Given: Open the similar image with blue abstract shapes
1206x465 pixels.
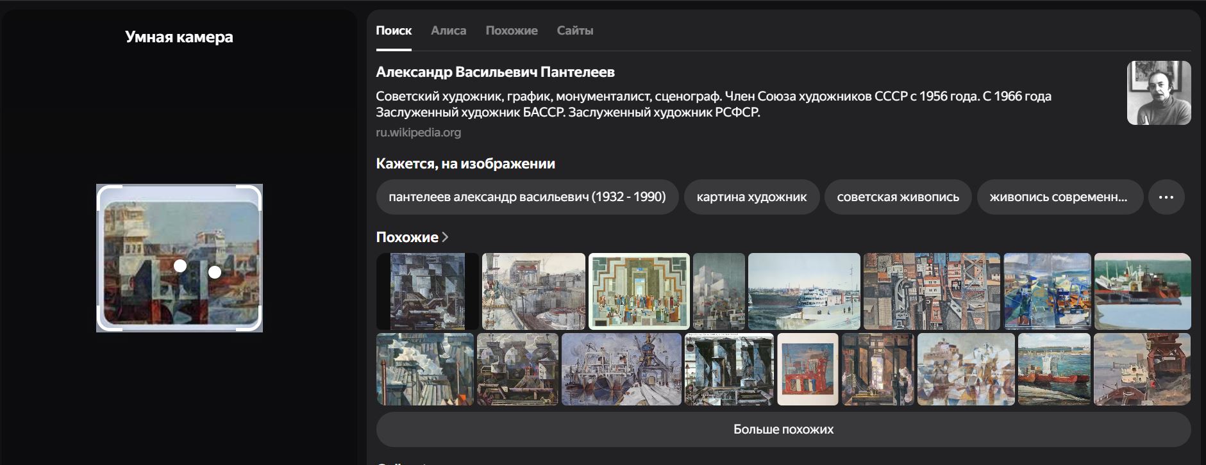Looking at the screenshot, I should tap(1047, 291).
